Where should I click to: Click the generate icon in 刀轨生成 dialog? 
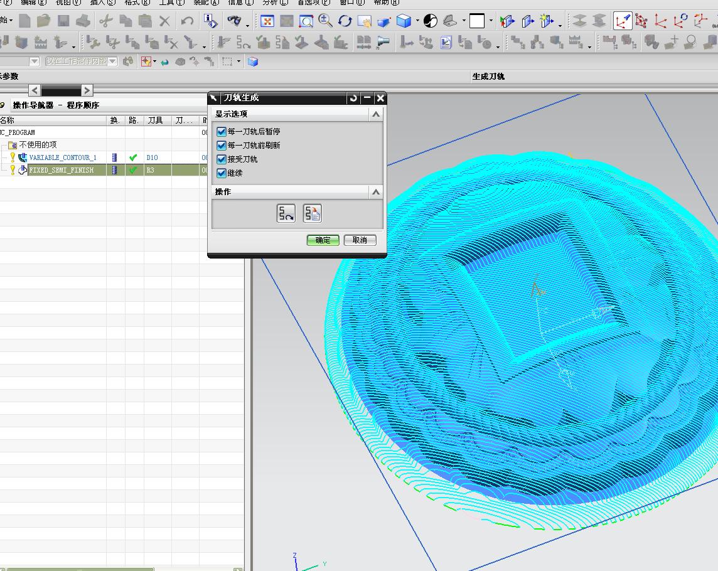(x=286, y=213)
